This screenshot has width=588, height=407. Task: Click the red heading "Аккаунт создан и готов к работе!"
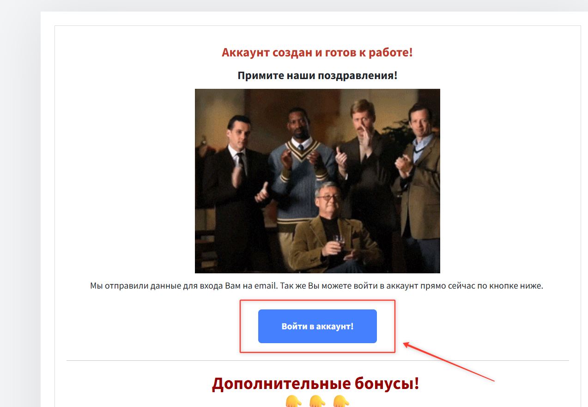click(x=317, y=52)
